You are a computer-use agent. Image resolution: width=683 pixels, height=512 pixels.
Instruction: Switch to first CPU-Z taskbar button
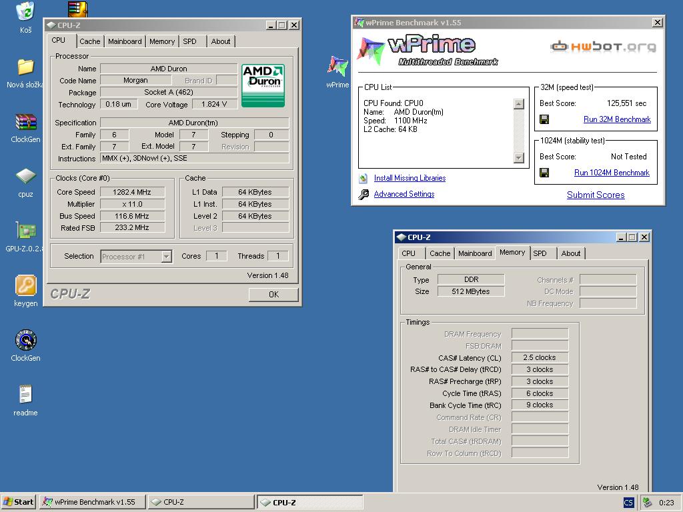[201, 502]
